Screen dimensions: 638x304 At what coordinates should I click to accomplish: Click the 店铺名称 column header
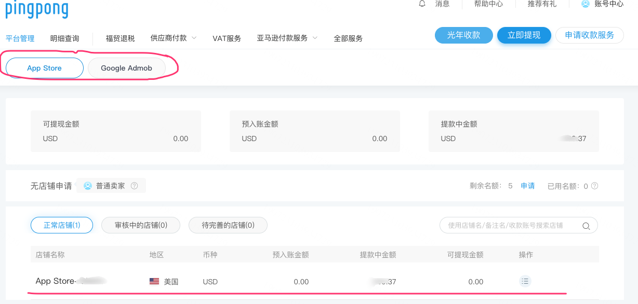click(x=50, y=255)
